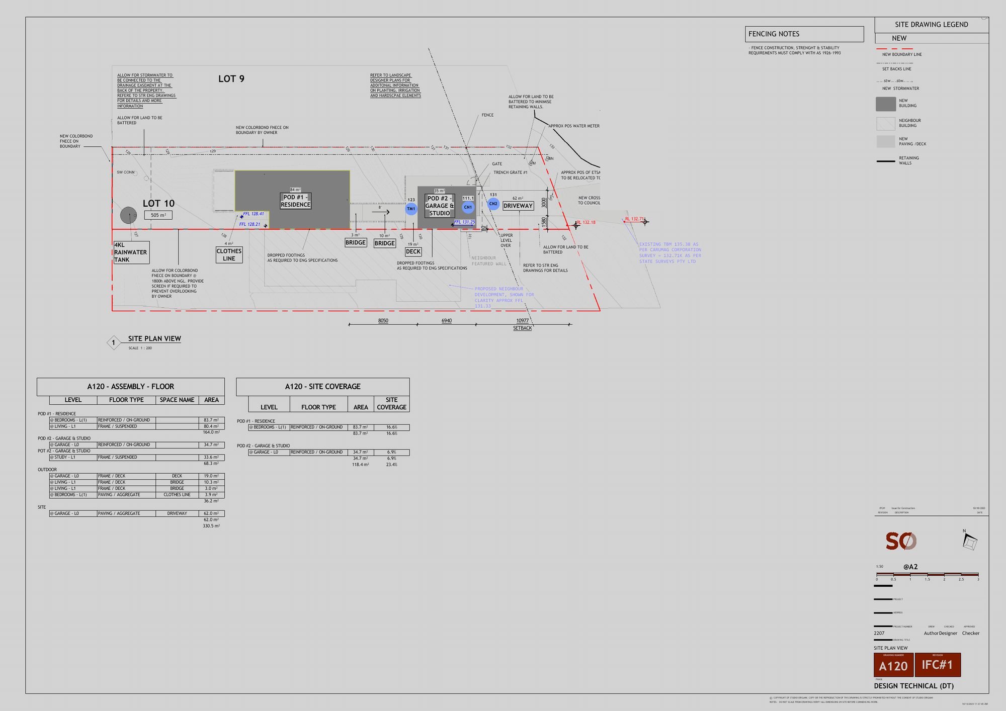Click the 4KL RAINWATER TANK label
This screenshot has height=711, width=1006.
click(x=131, y=252)
